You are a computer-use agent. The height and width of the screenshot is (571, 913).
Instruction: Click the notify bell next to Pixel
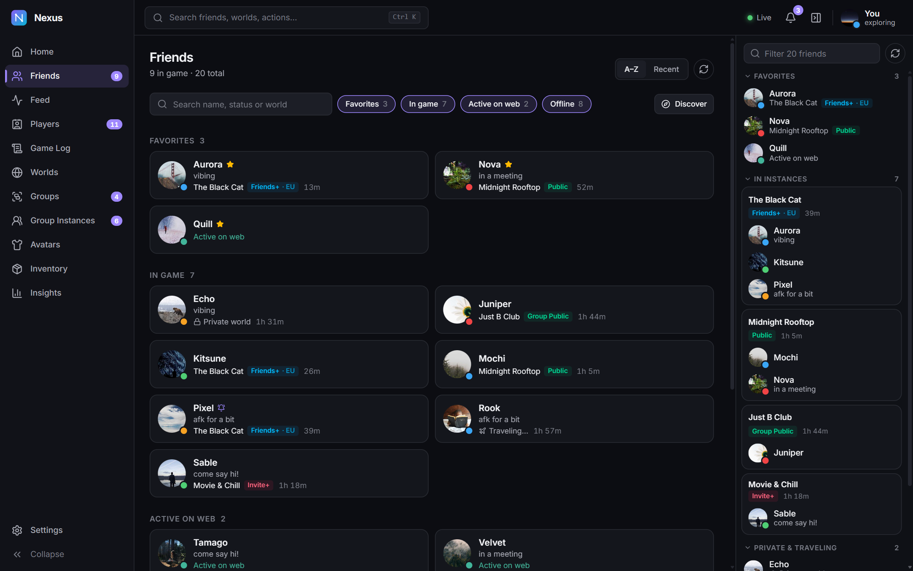tap(221, 408)
